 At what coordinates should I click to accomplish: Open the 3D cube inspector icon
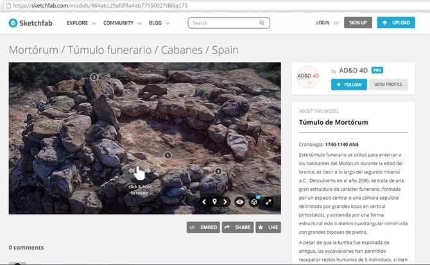[x=254, y=202]
